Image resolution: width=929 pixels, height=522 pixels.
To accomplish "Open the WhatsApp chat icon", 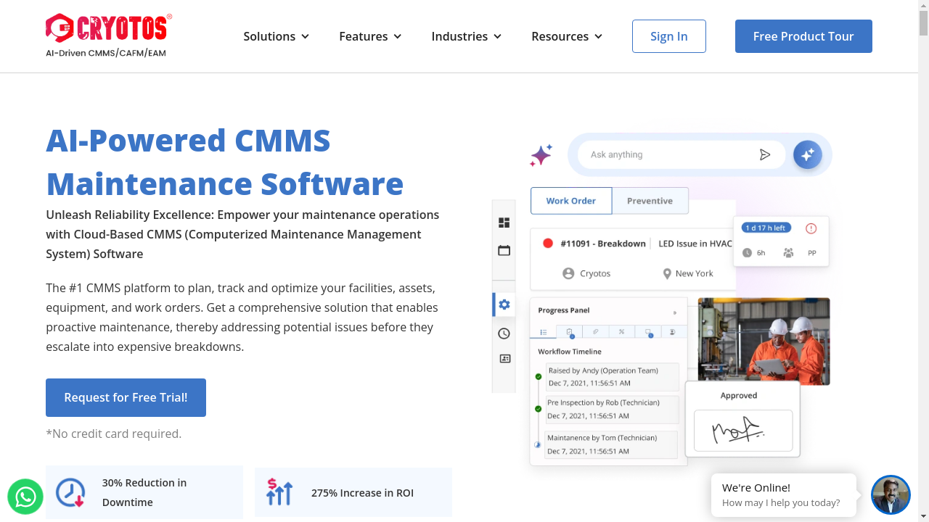I will click(x=25, y=497).
